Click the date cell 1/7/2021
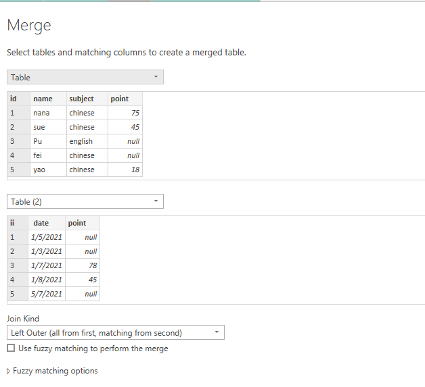This screenshot has width=425, height=387. point(47,265)
